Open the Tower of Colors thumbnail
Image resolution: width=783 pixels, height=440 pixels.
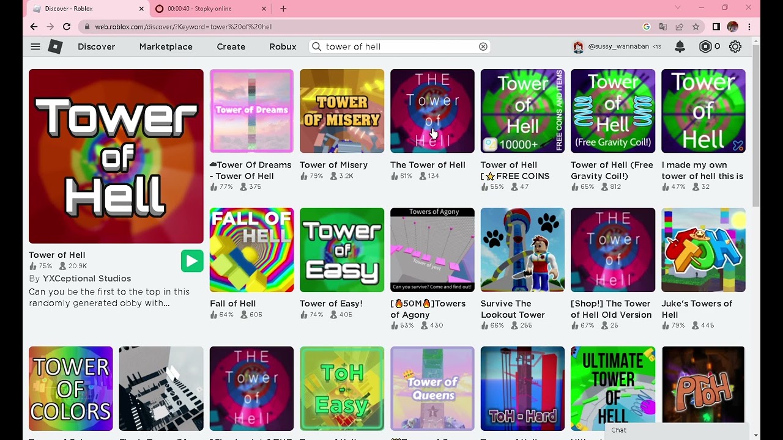click(x=71, y=389)
